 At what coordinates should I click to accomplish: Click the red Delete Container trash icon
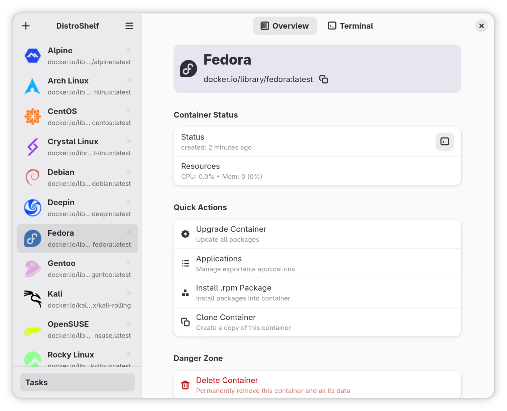pyautogui.click(x=185, y=385)
